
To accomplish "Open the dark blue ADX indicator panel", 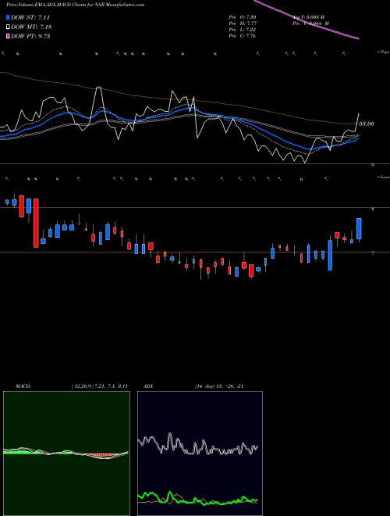I will (x=200, y=453).
